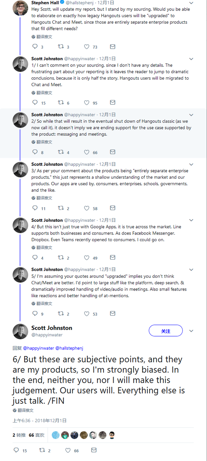The image size is (207, 461).
Task: Reply to the final 6/ tweet
Action: click(x=16, y=450)
